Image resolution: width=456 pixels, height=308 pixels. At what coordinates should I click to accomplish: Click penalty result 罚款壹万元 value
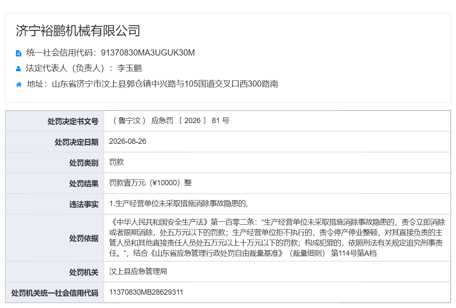150,183
